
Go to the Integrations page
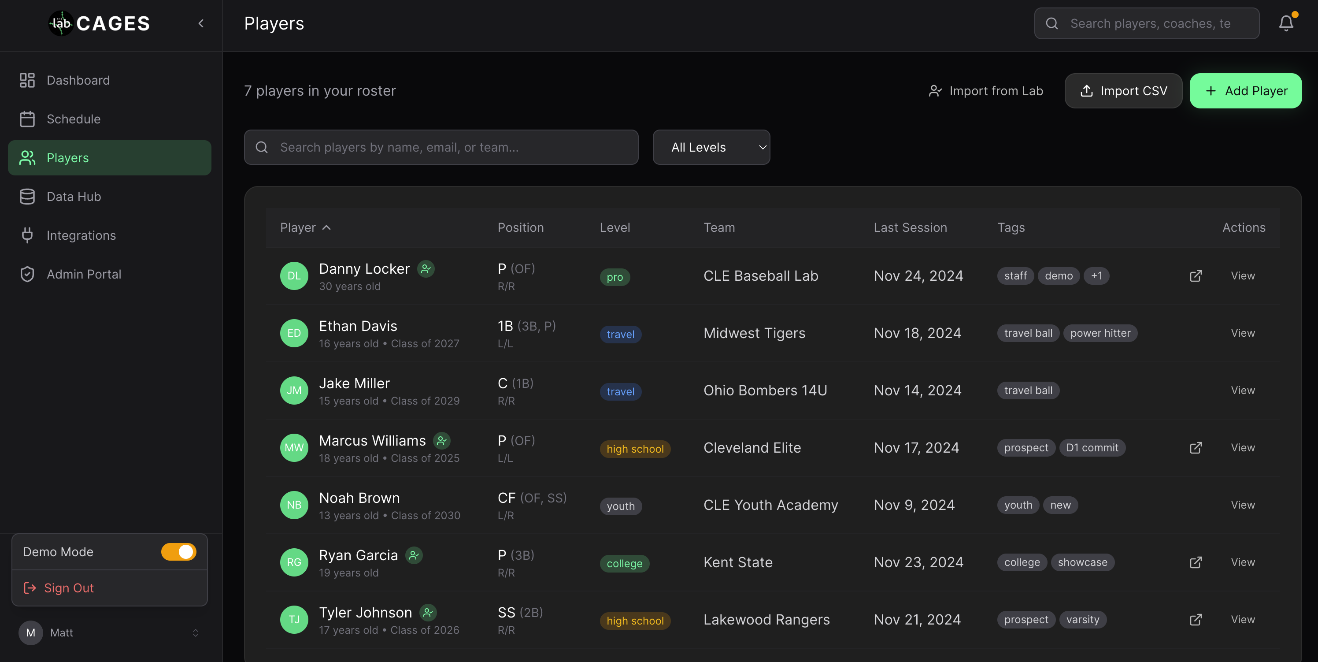pos(81,235)
